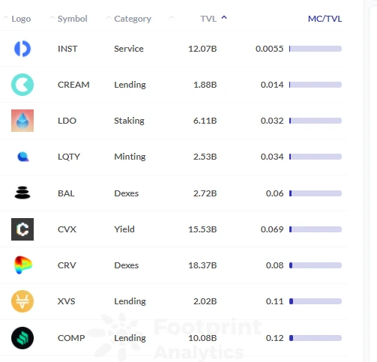Click the CREAM teal logo icon
The width and height of the screenshot is (377, 362).
point(22,85)
